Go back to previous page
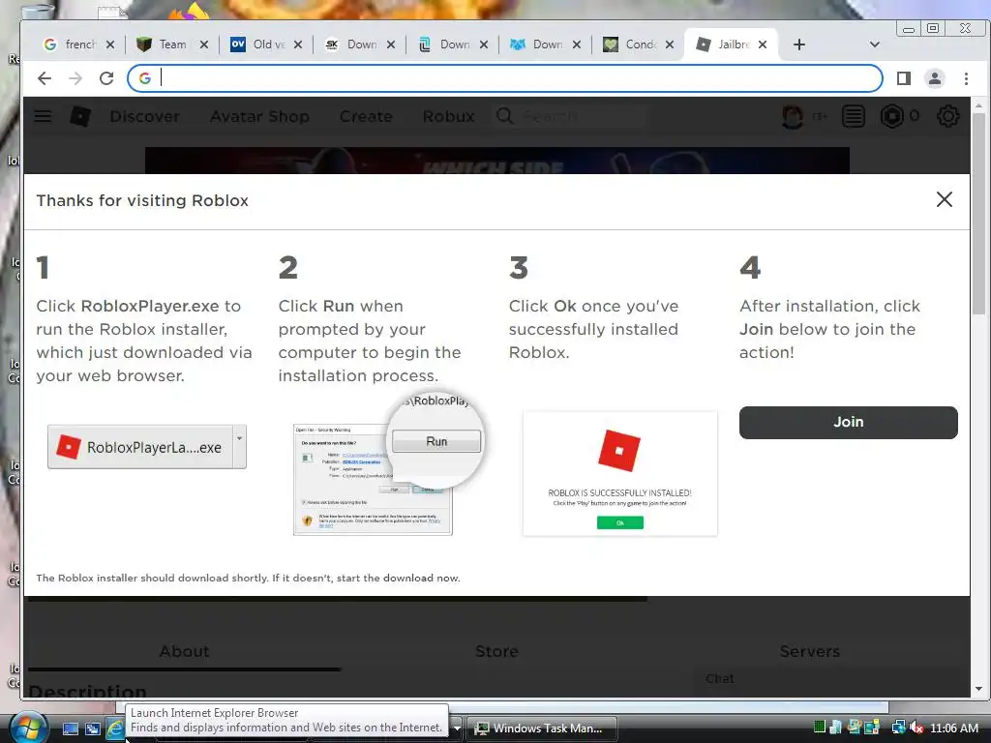This screenshot has width=991, height=743. (45, 78)
